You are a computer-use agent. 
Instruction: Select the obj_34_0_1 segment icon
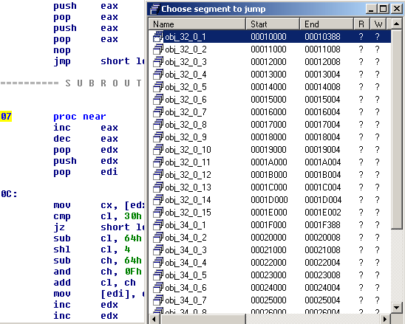tap(158, 225)
